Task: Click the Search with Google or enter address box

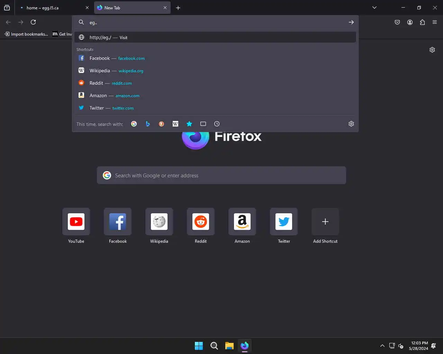Action: coord(221,175)
